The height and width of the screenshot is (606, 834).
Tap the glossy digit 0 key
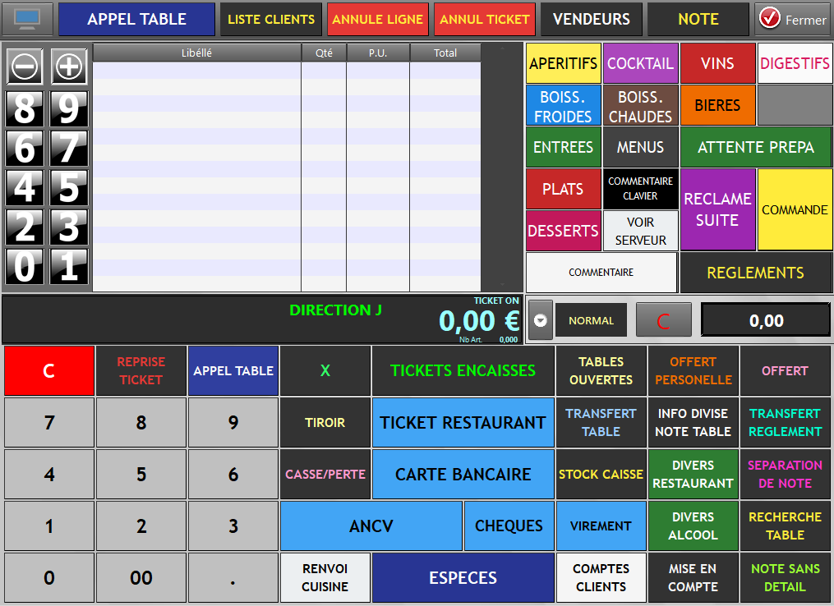(25, 268)
